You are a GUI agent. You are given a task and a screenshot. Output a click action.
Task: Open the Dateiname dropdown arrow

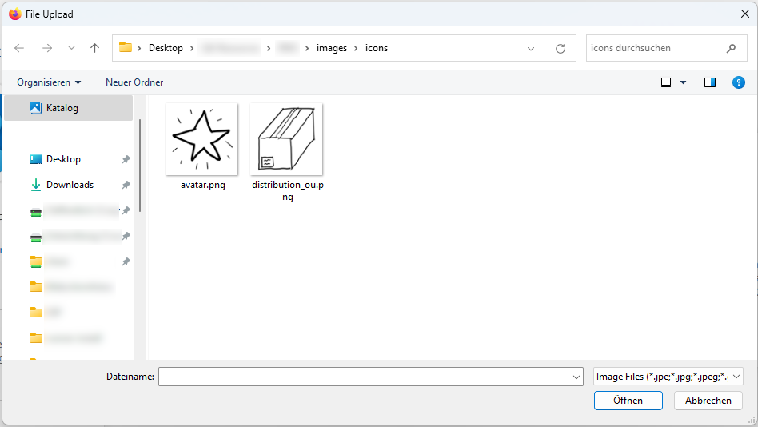click(576, 377)
